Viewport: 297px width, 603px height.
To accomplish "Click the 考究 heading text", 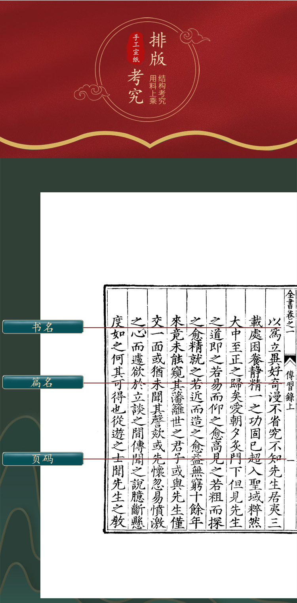I will [x=135, y=87].
